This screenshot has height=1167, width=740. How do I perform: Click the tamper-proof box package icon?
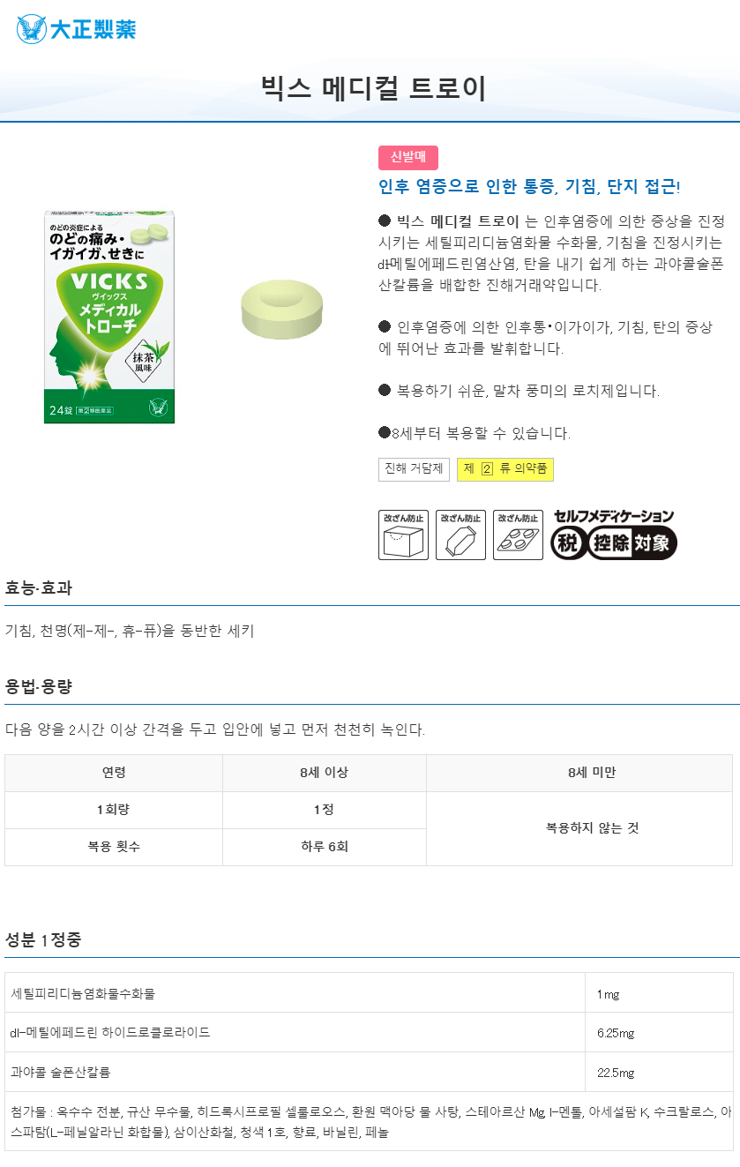click(403, 535)
